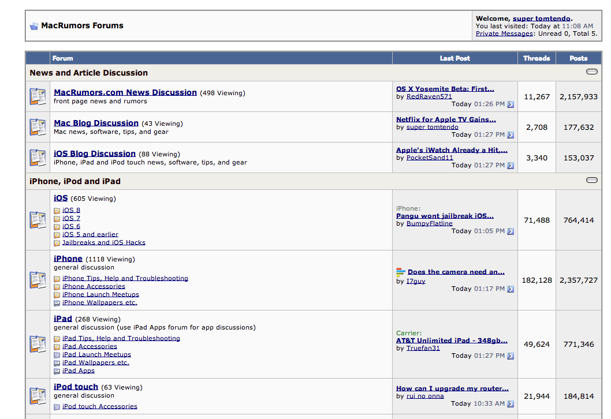Click the colored icon beside Does the camera need
This screenshot has width=611, height=419.
pos(401,271)
